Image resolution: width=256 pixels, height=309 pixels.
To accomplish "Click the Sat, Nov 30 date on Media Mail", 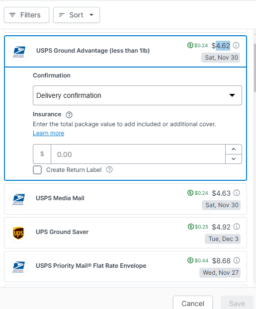I will click(221, 205).
